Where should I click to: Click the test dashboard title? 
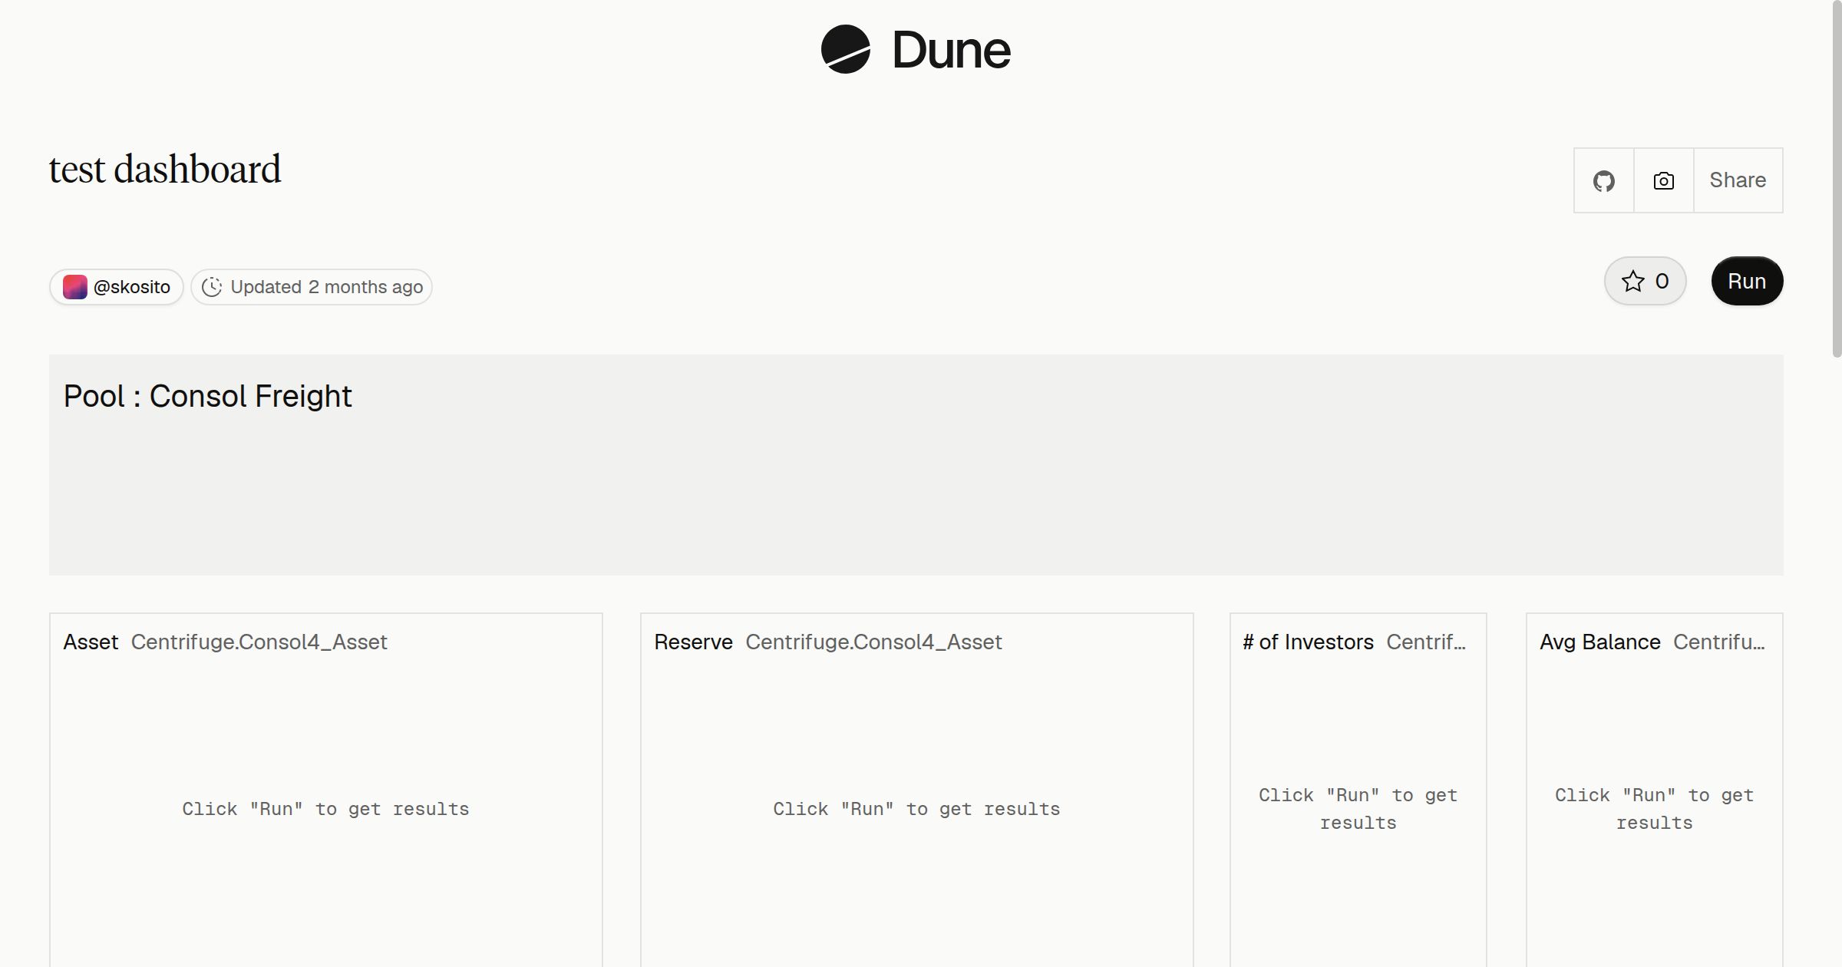(x=165, y=169)
